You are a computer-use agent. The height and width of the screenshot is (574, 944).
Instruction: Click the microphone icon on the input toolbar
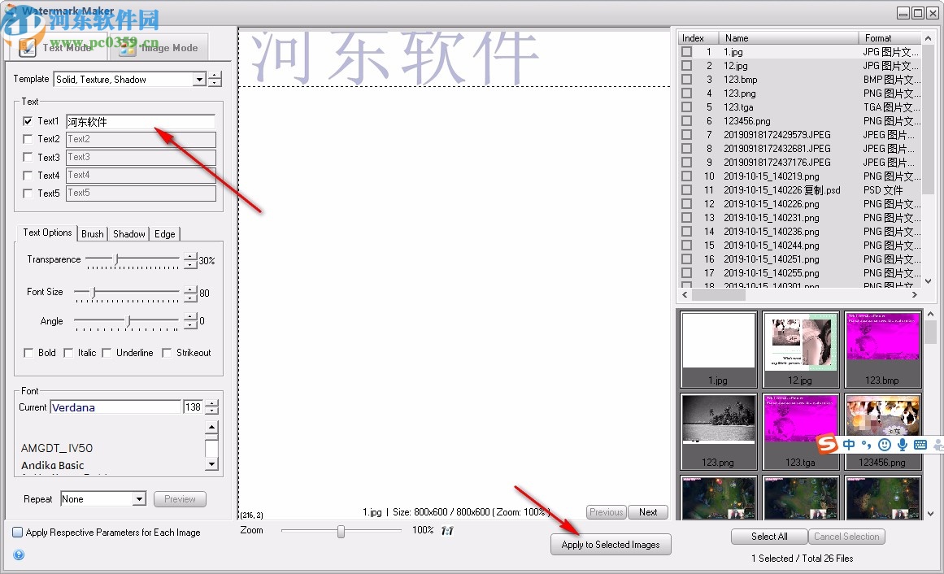click(x=903, y=444)
